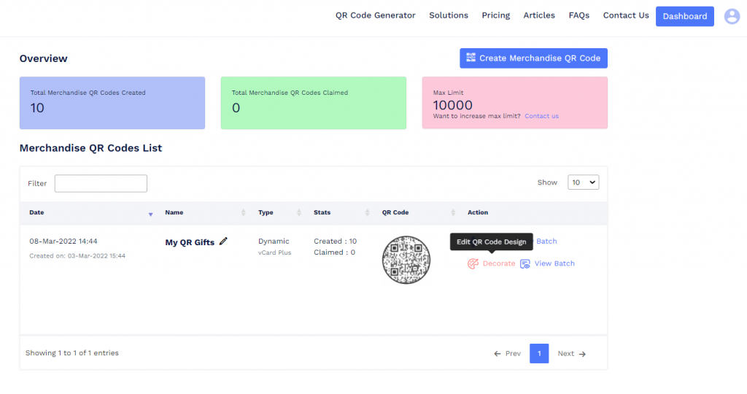
Task: Click the Filter text field
Action: [101, 183]
